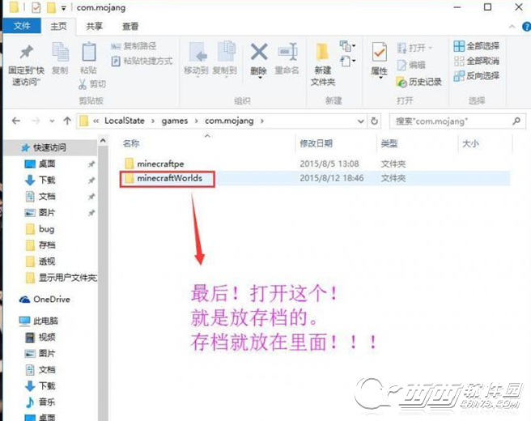Click Select none (全部取消)
This screenshot has width=531, height=421.
pyautogui.click(x=476, y=61)
